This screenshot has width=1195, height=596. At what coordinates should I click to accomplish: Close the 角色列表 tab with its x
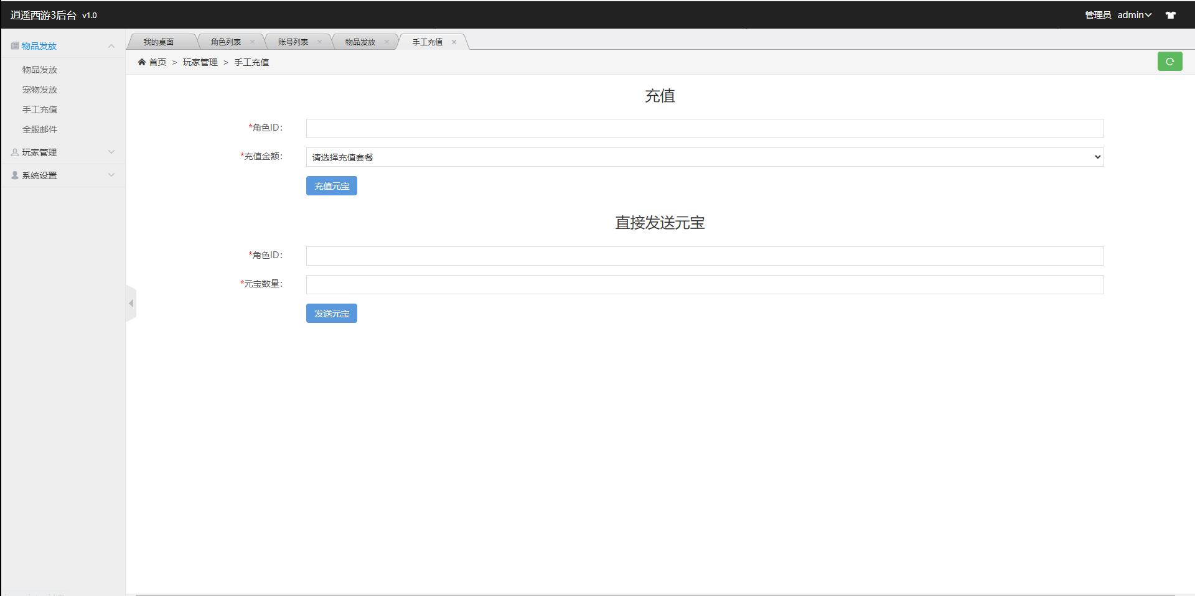coord(252,42)
